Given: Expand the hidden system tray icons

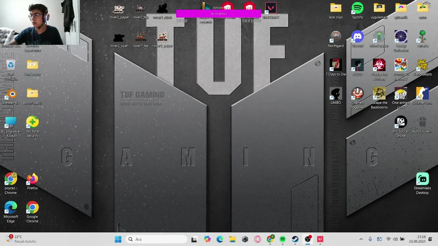Looking at the screenshot, I should coord(361,239).
